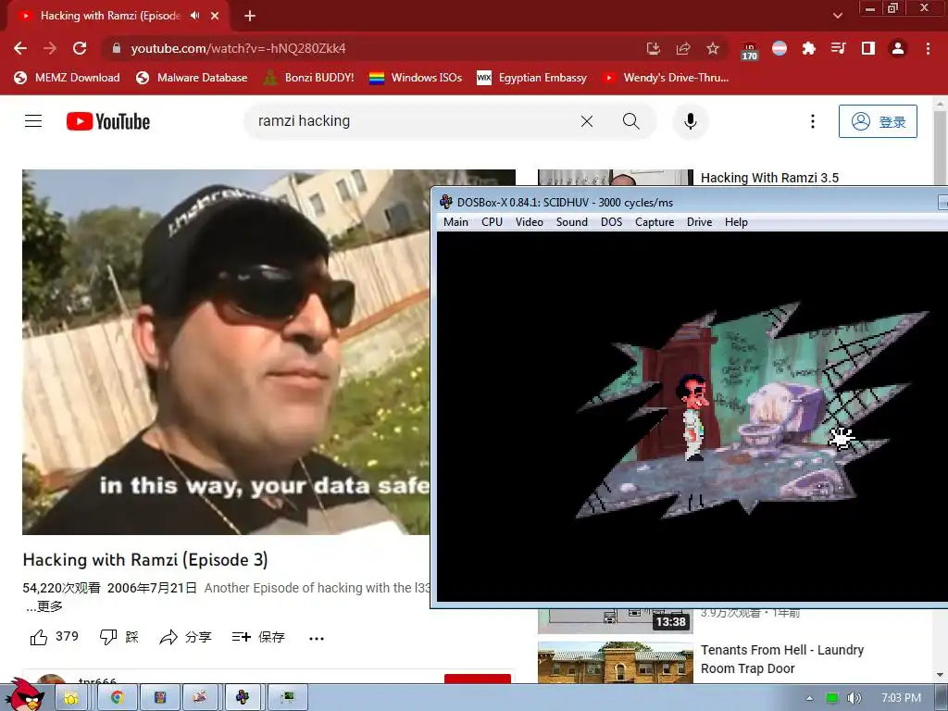948x711 pixels.
Task: Open the more actions ellipsis under the video
Action: [x=317, y=638]
